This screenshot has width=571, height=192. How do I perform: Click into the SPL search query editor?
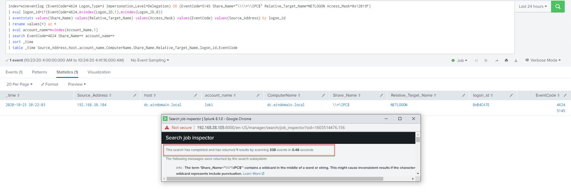point(260,27)
